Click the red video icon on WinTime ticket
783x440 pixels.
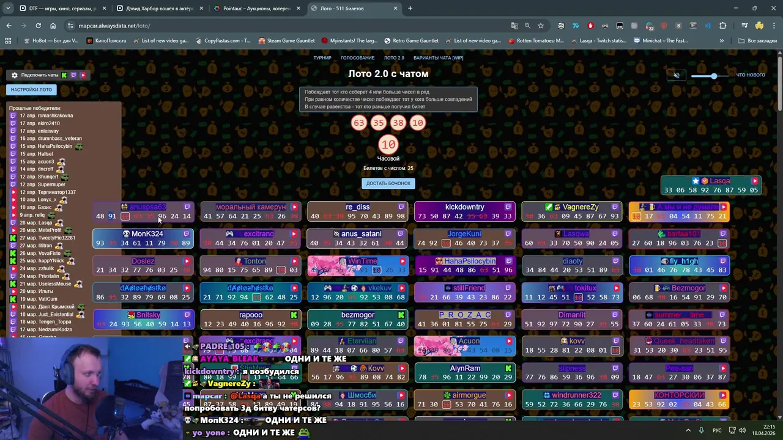(x=403, y=261)
